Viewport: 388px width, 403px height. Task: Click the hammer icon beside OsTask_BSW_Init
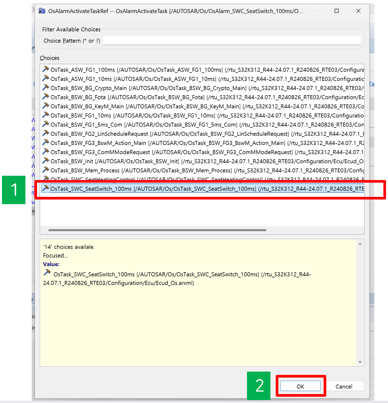tap(45, 161)
